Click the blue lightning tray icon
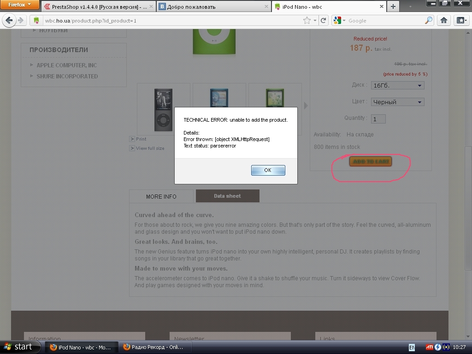This screenshot has height=354, width=472. tap(438, 348)
